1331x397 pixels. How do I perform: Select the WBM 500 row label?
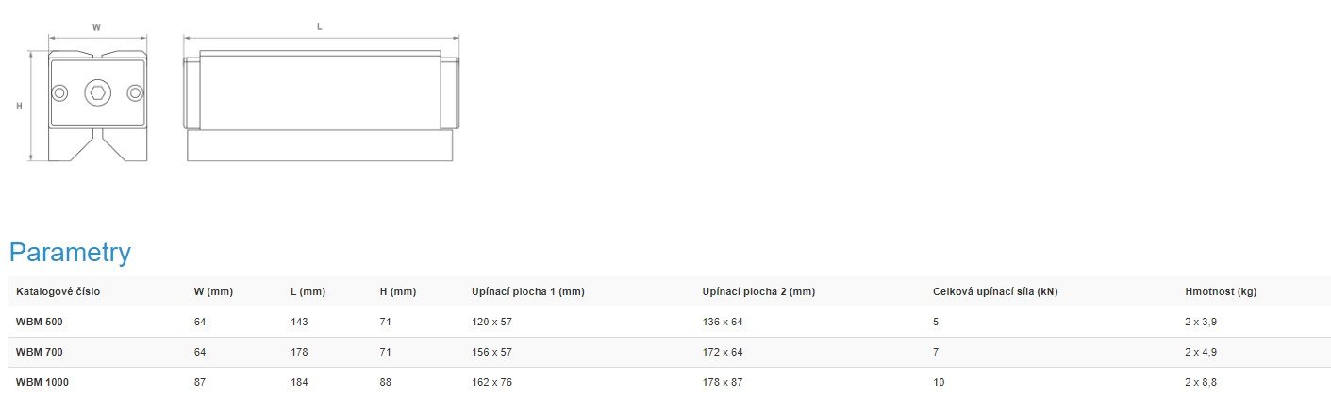click(40, 323)
